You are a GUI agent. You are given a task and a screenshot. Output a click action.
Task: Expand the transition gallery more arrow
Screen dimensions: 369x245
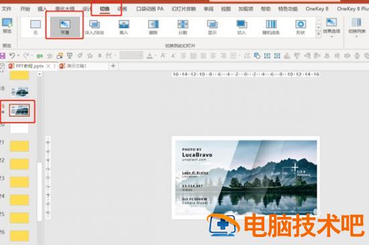319,34
